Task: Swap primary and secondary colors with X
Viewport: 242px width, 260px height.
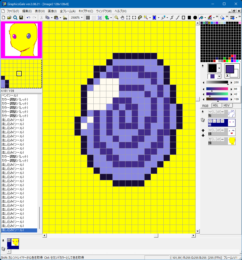Action: tap(227, 76)
